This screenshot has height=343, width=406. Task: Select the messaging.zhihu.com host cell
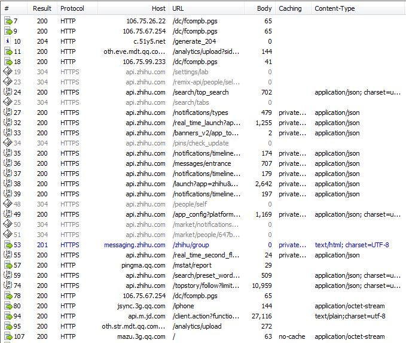click(x=135, y=245)
